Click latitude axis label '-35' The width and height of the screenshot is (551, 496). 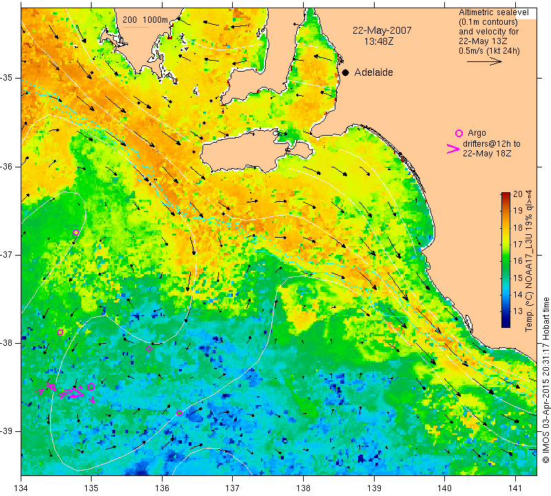pyautogui.click(x=7, y=78)
